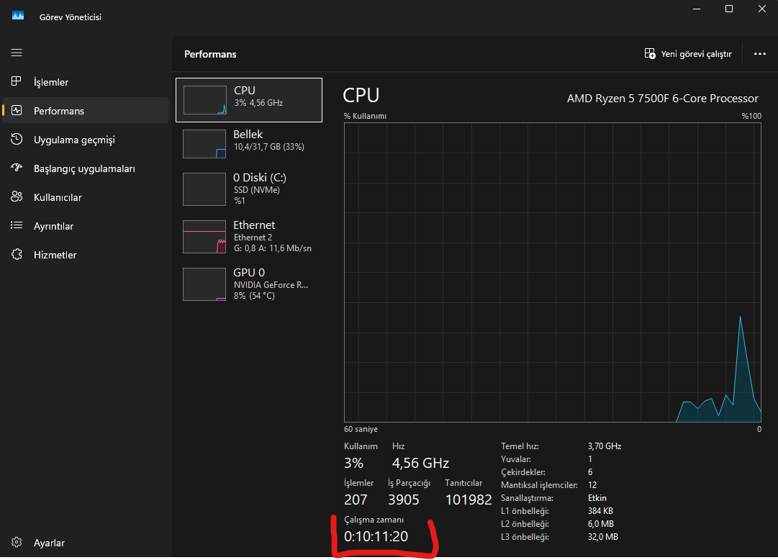Open Ayarlar at sidebar bottom
The image size is (778, 560).
coord(86,543)
